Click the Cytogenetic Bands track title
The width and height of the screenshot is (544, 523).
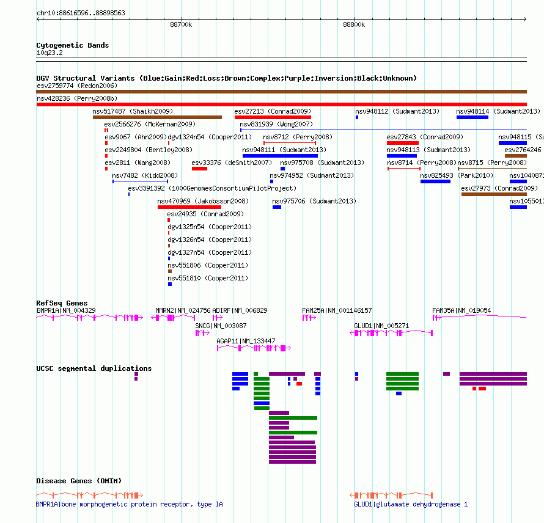coord(73,45)
